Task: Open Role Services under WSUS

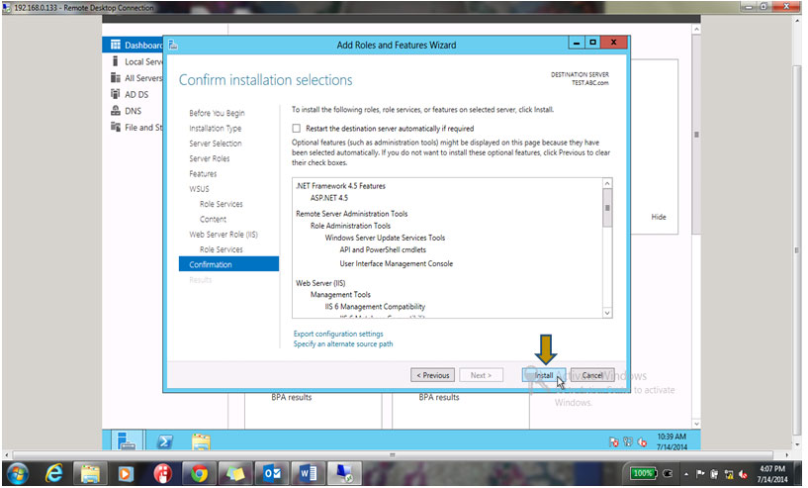Action: tap(222, 204)
